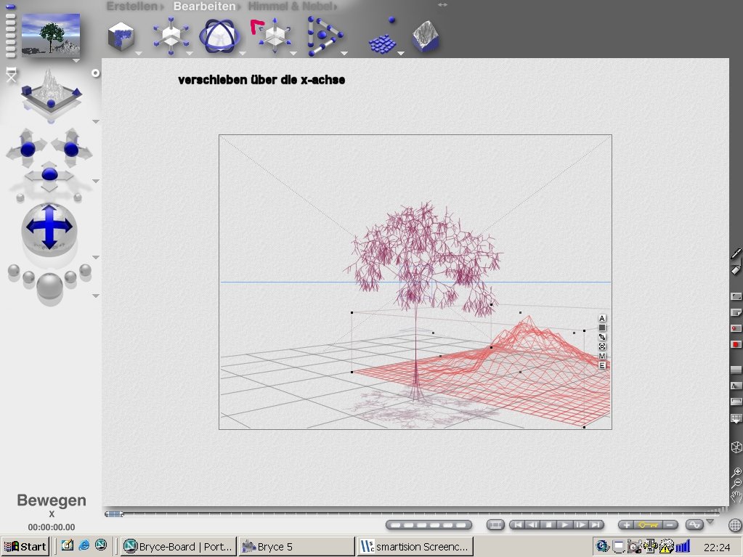Switch to smartision Screencopy taskbar button
743x557 pixels.
[x=415, y=547]
